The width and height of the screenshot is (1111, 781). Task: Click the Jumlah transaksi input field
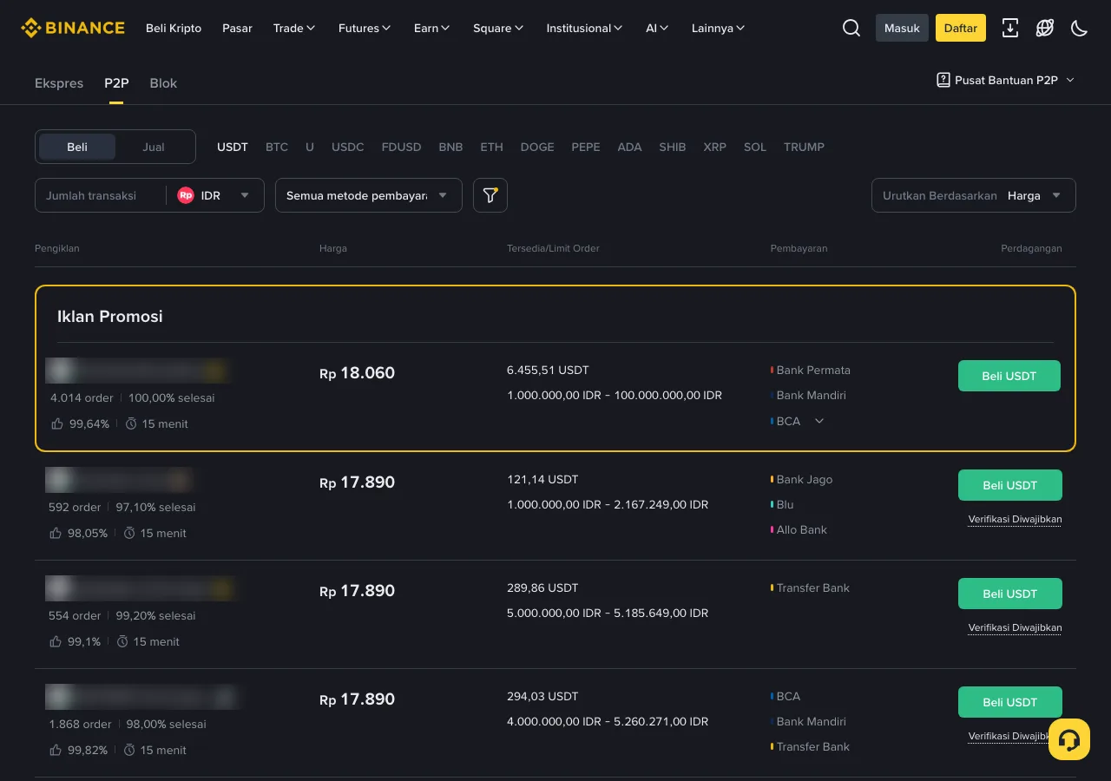coord(100,195)
